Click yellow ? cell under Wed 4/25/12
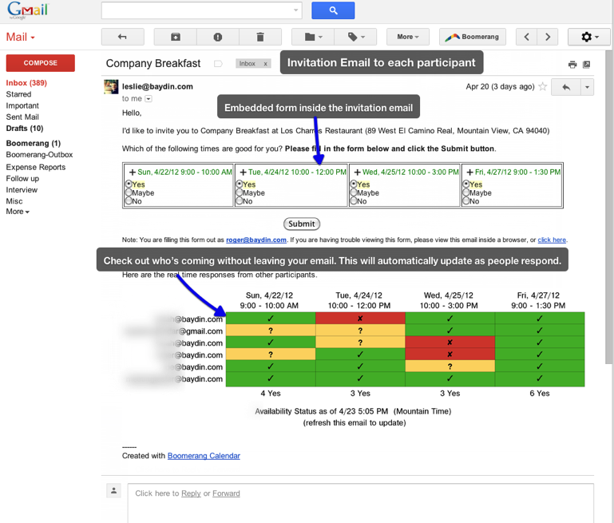 click(x=450, y=366)
